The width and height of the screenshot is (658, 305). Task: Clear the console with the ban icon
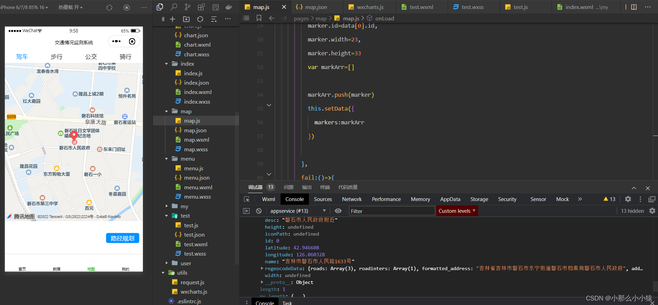(259, 211)
